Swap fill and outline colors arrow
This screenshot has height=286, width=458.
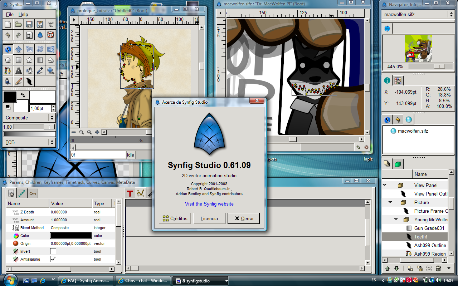(x=23, y=95)
